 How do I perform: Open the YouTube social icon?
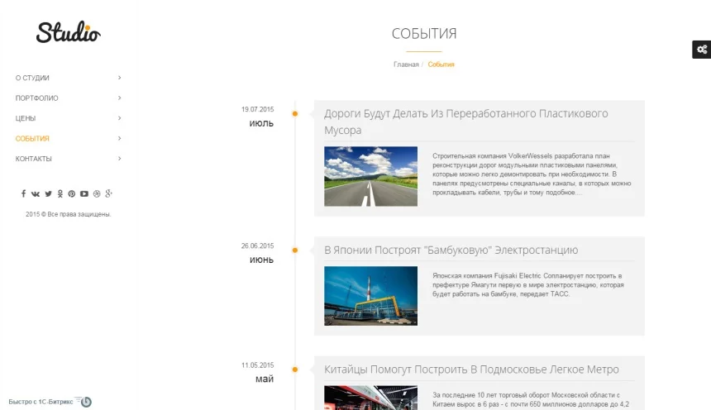pyautogui.click(x=84, y=193)
